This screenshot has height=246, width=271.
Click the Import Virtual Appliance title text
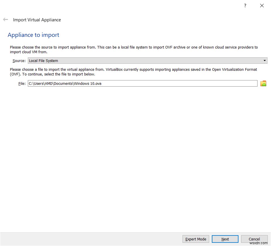click(x=37, y=20)
